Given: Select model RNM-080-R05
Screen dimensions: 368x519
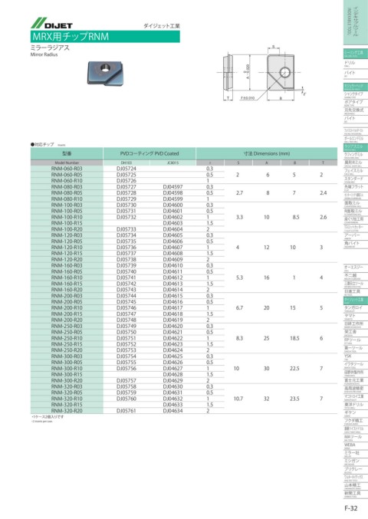Looking at the screenshot, I should (67, 192).
